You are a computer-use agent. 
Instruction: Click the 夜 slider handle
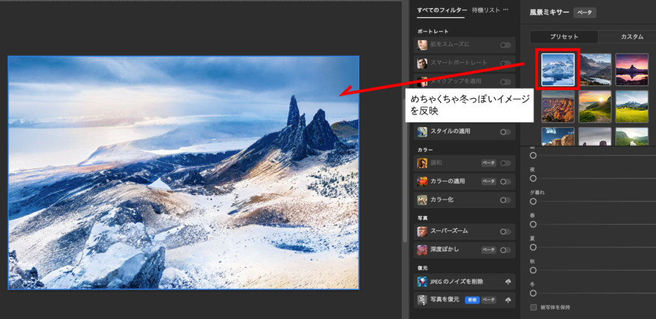pyautogui.click(x=533, y=178)
